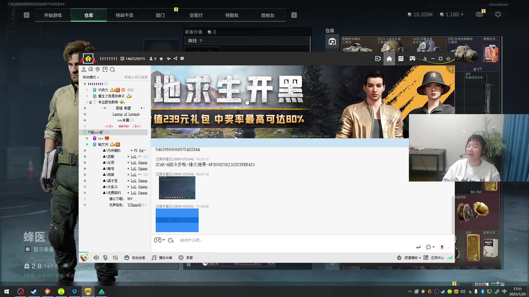The height and width of the screenshot is (297, 529).
Task: Open 应用中心 app center
Action: [x=434, y=258]
